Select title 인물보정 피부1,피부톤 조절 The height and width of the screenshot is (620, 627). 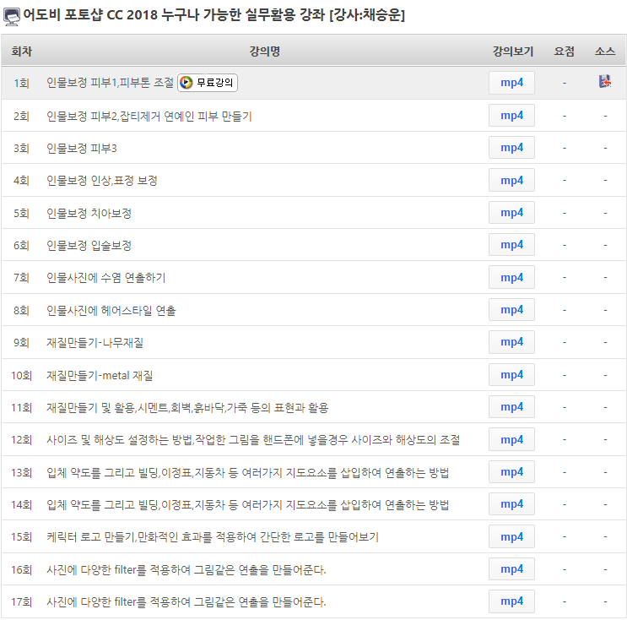click(x=110, y=83)
